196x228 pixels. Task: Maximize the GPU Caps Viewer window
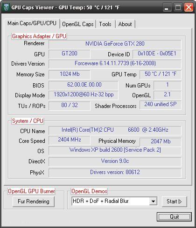pyautogui.click(x=178, y=7)
